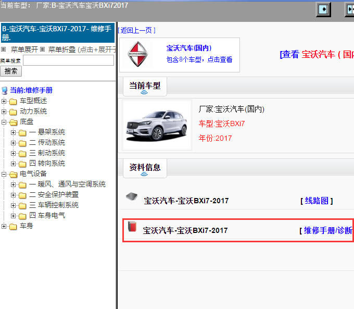354x309 pixels.
Task: Expand the 车身 tree node
Action: [x=4, y=226]
